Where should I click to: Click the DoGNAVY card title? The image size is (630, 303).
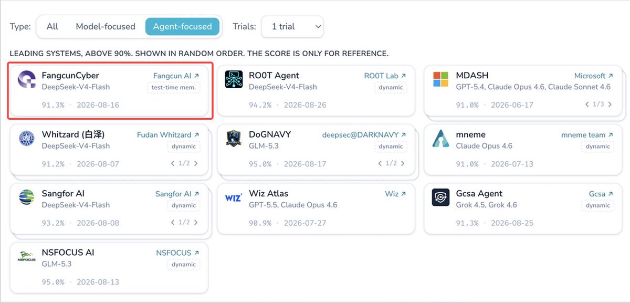(x=270, y=134)
